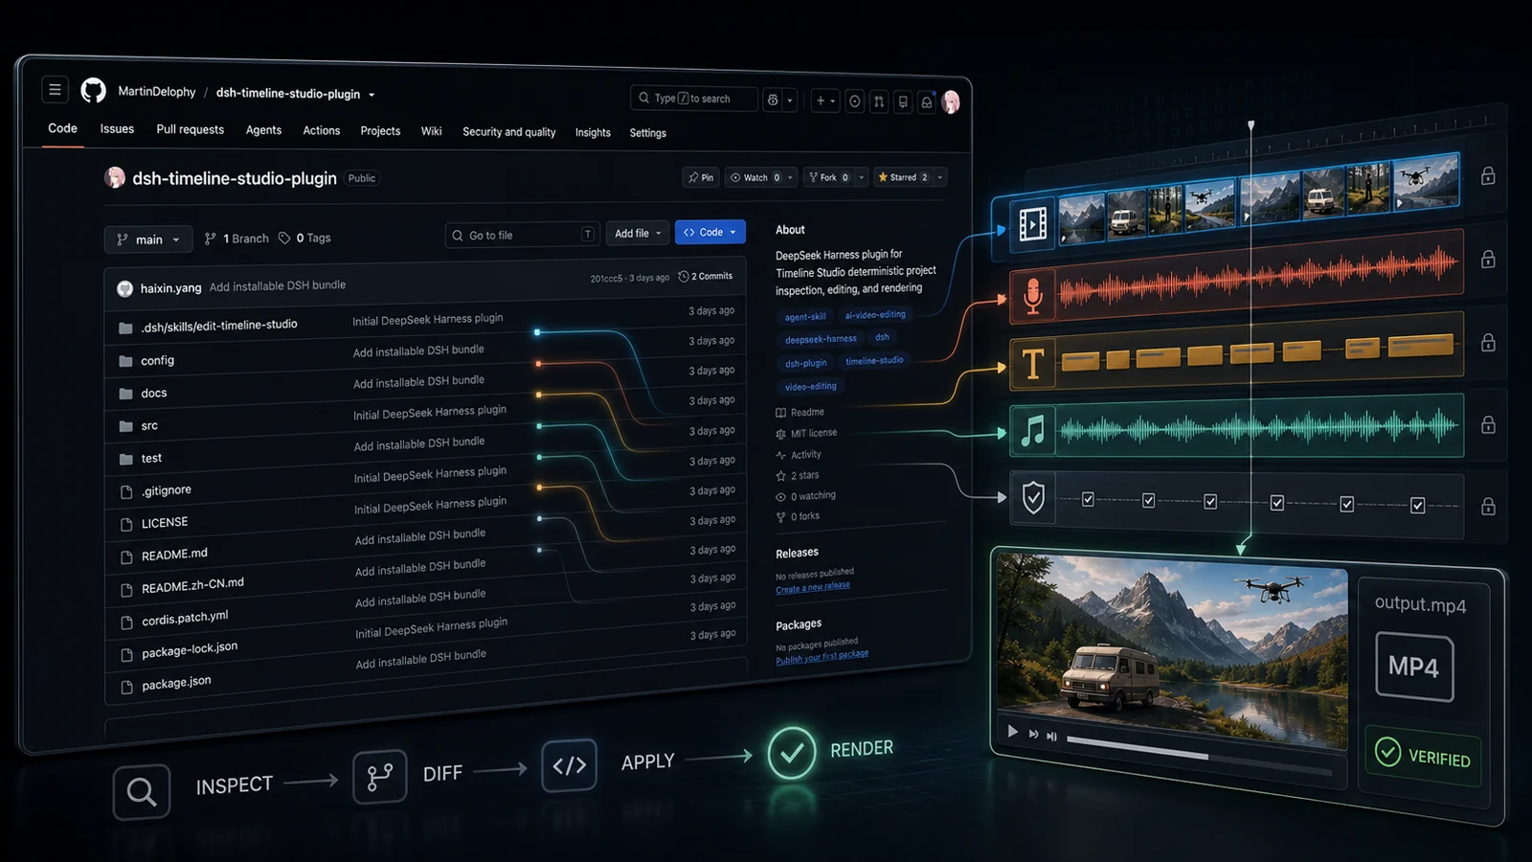Toggle the music track lock
This screenshot has height=862, width=1532.
point(1488,425)
